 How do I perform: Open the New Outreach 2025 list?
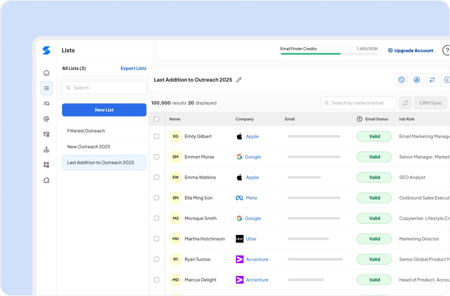point(89,147)
